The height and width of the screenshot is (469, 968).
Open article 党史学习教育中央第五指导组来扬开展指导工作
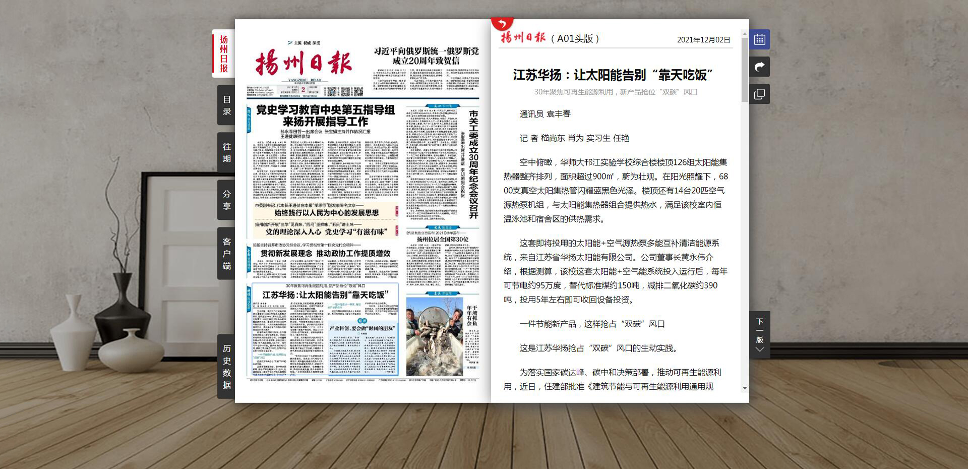[x=325, y=116]
